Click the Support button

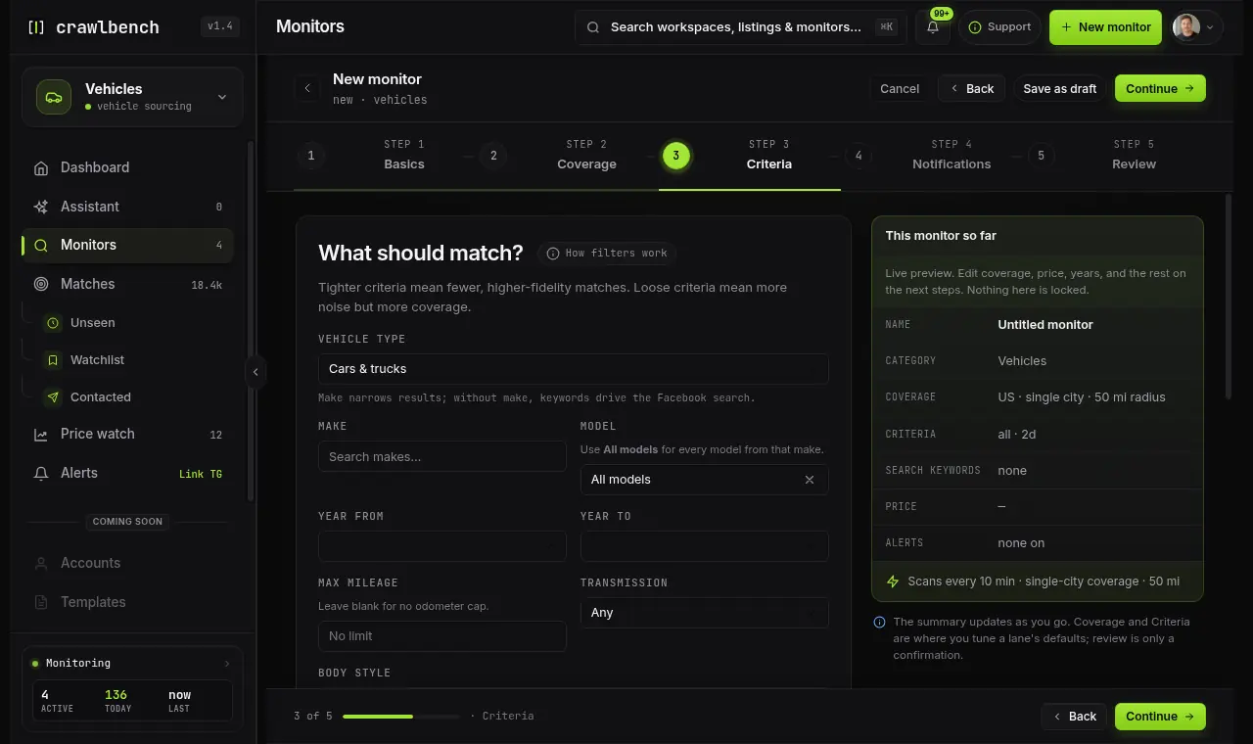(999, 27)
